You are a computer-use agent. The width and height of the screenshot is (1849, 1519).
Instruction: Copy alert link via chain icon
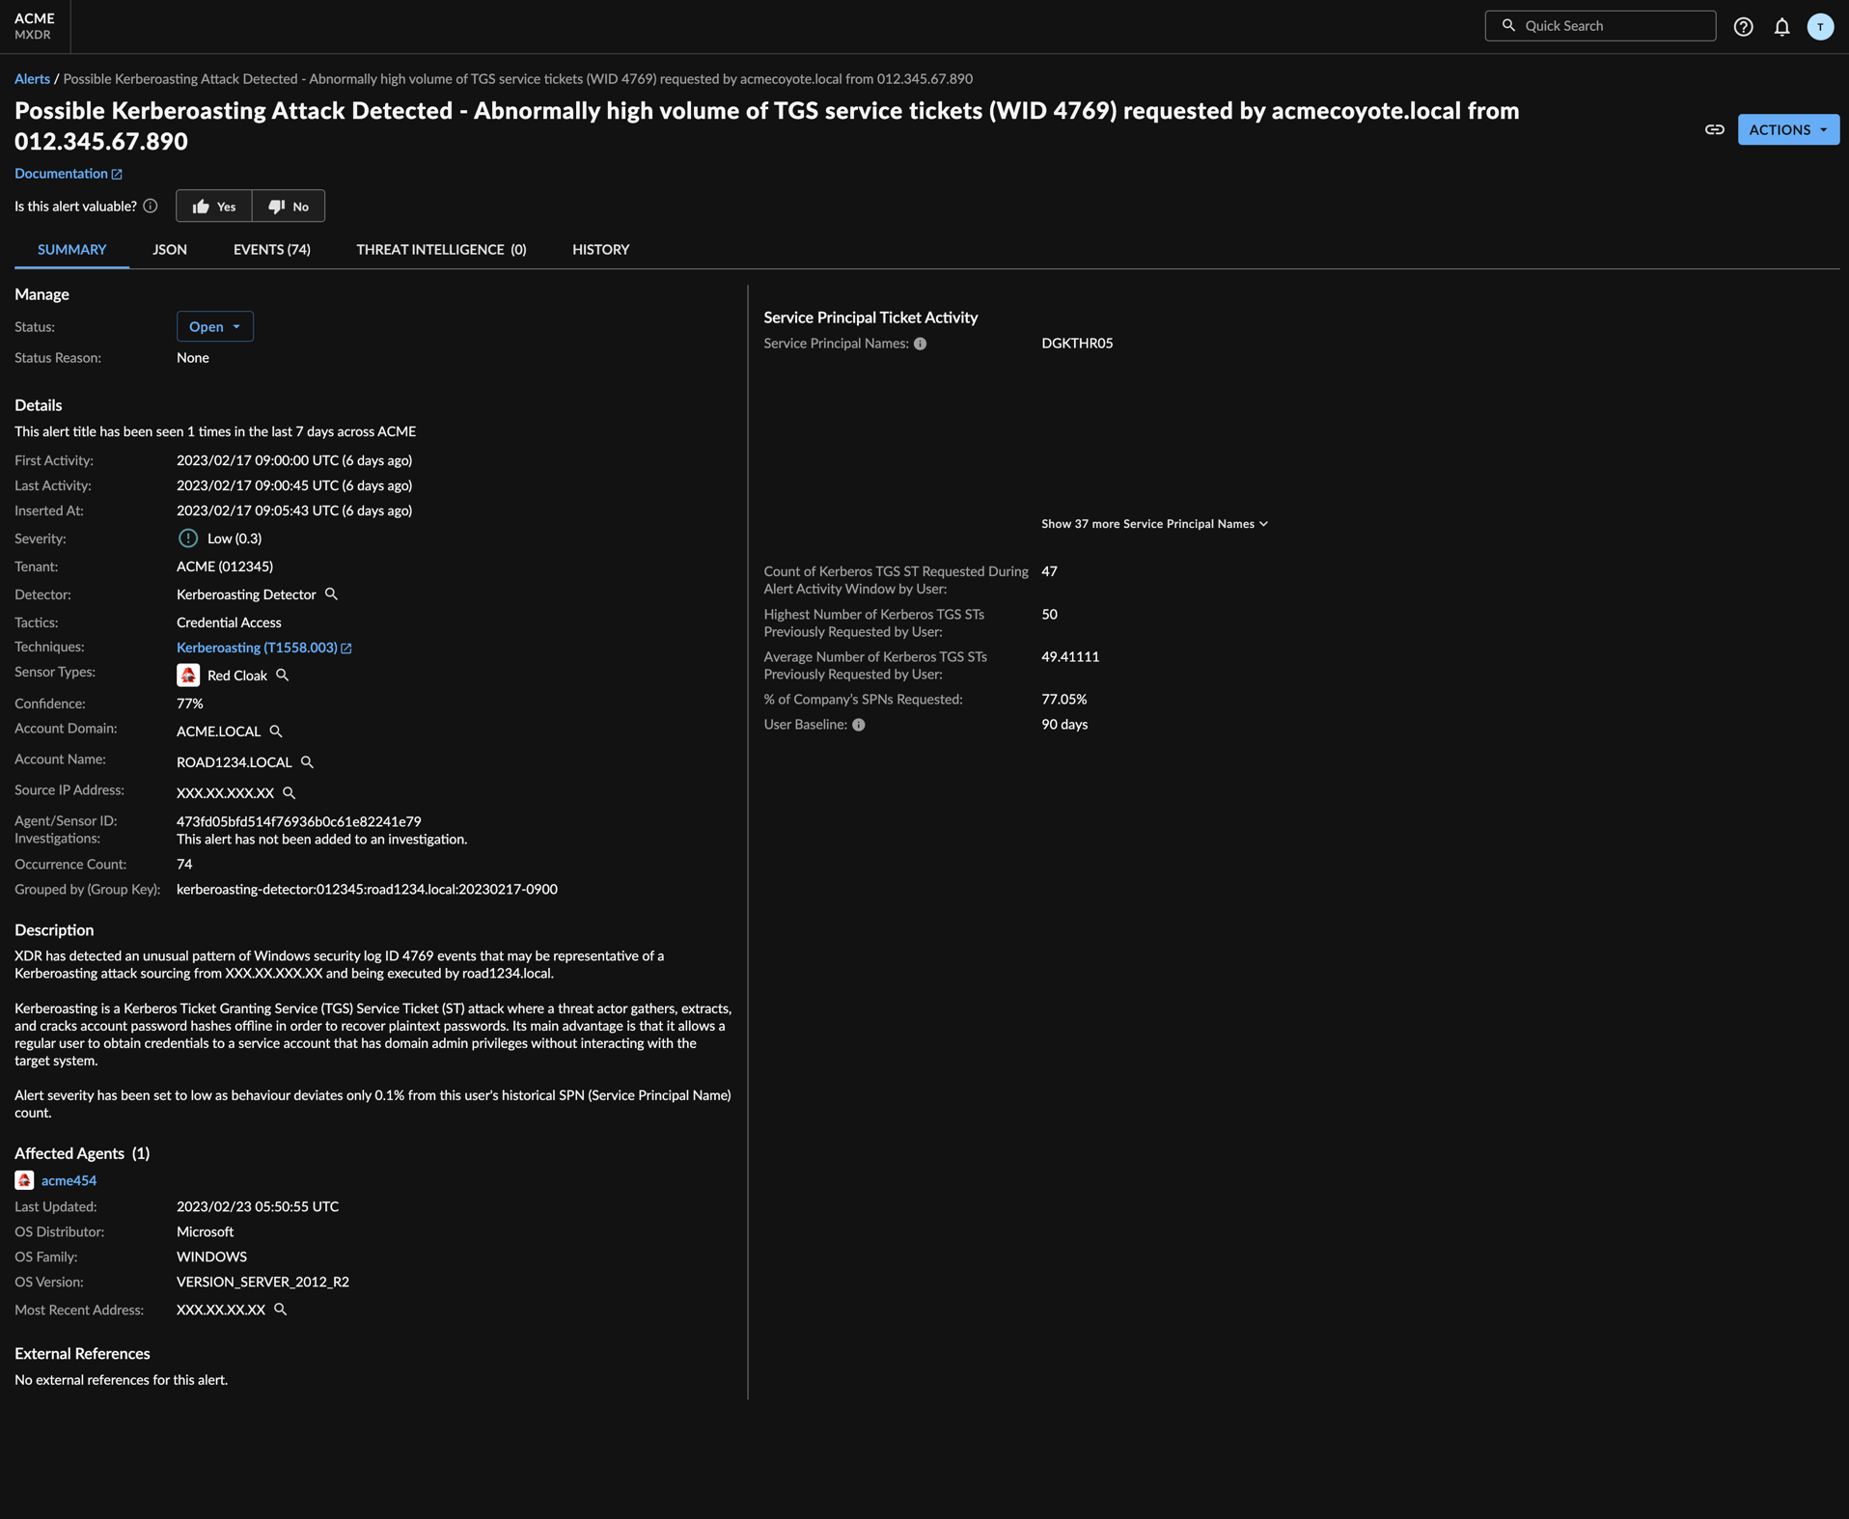(1714, 129)
